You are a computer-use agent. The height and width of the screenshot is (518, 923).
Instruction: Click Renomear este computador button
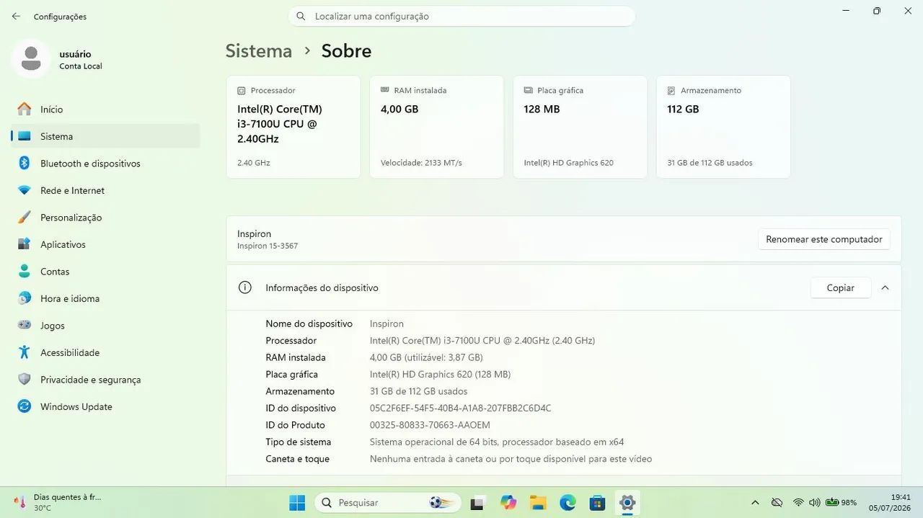coord(824,239)
